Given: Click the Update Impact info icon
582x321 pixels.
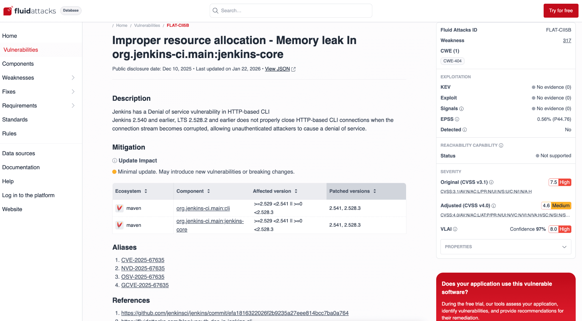Looking at the screenshot, I should click(x=115, y=161).
